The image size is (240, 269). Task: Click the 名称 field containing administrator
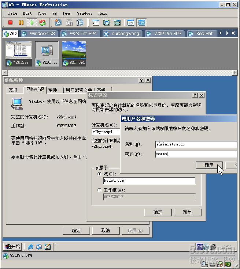(196, 144)
